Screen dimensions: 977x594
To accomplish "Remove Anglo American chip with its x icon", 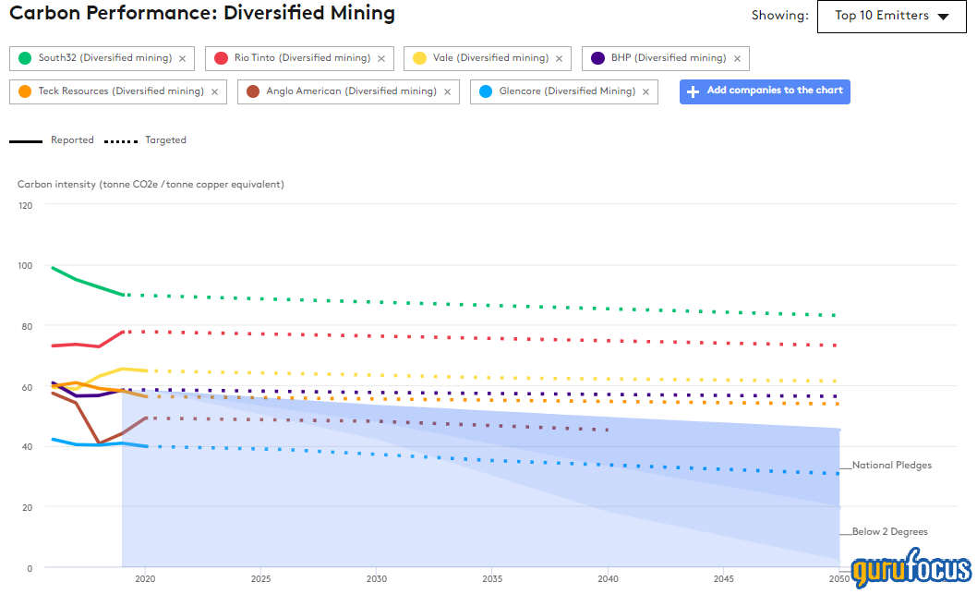I will 447,91.
